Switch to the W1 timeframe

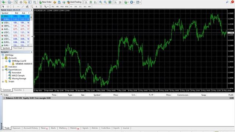[85, 7]
